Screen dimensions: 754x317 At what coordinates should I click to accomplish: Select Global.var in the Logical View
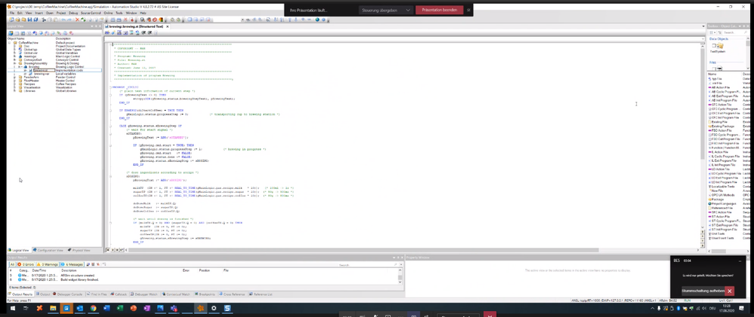[30, 53]
